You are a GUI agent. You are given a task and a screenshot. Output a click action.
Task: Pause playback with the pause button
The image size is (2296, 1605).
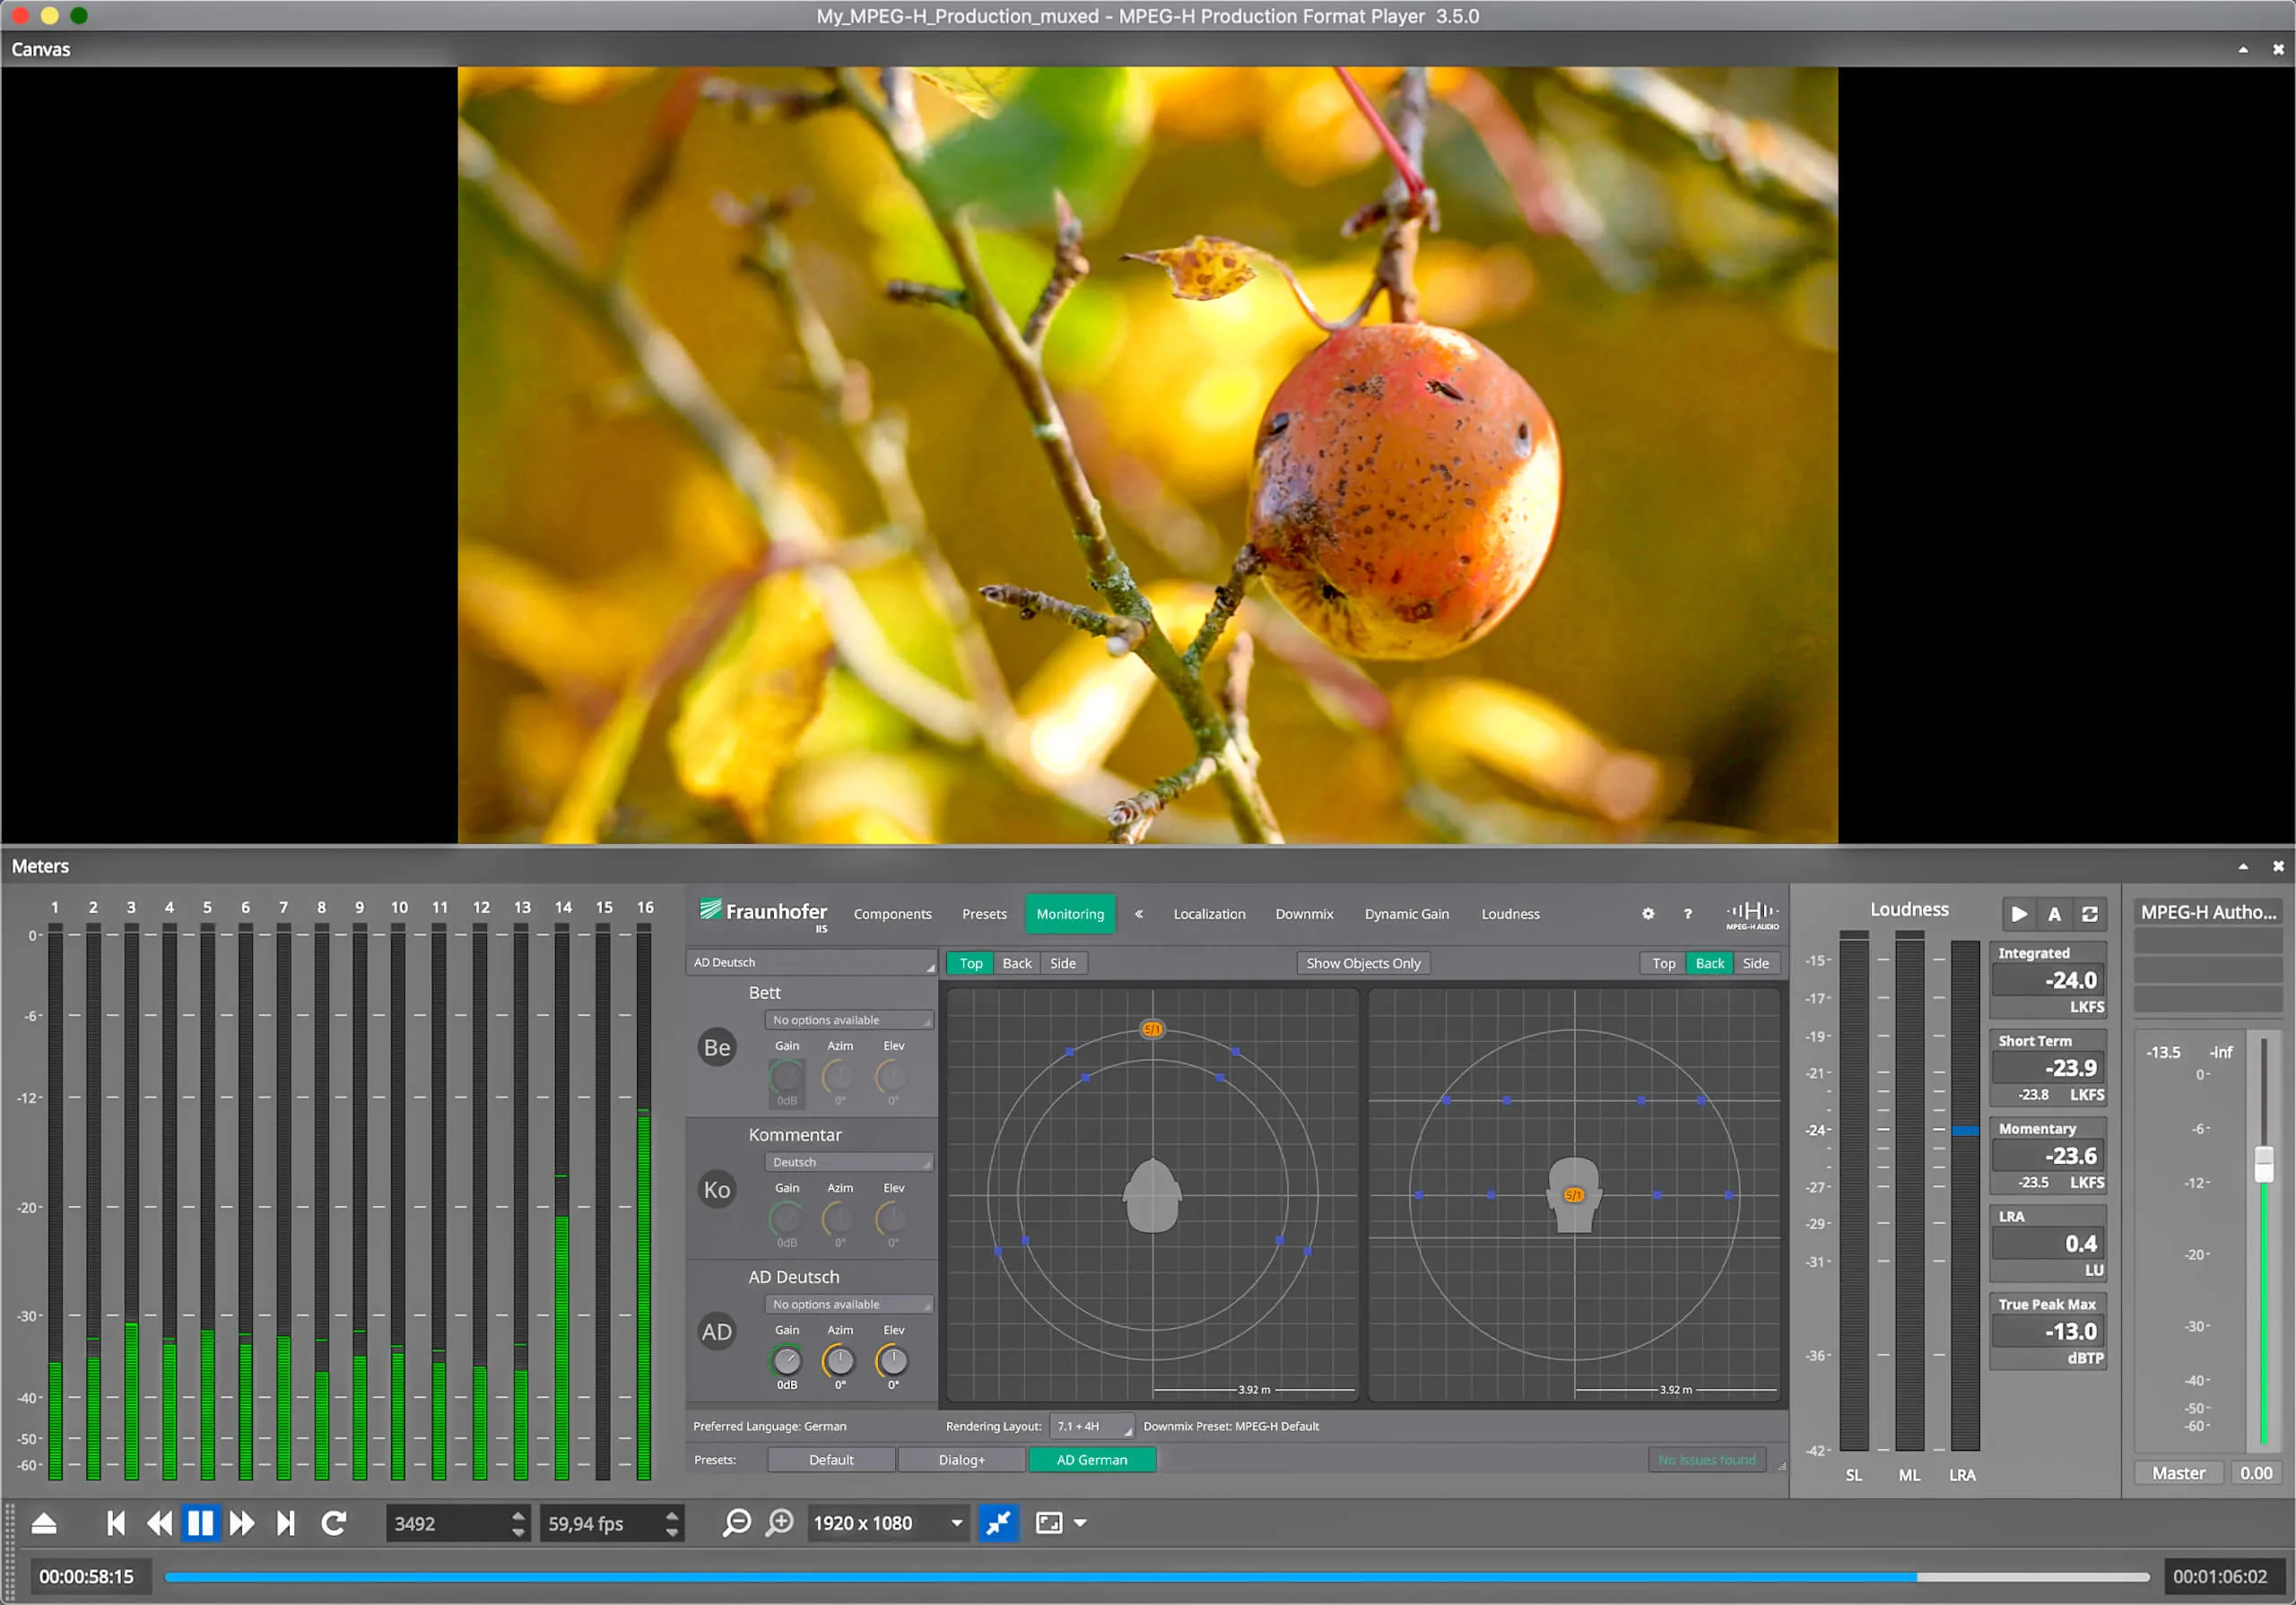pyautogui.click(x=200, y=1523)
